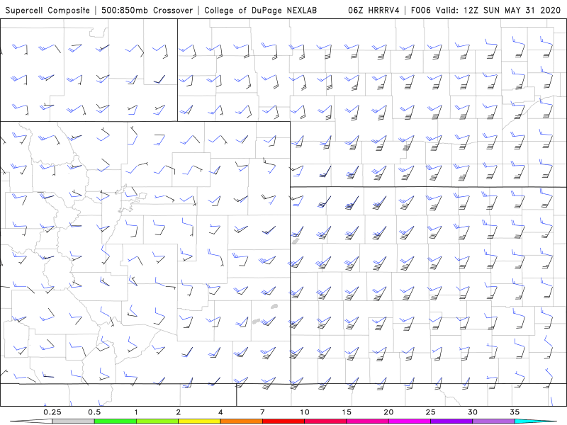Screen dimensions: 567x425
Task: Click the bright green color bar segment
Action: tap(116, 421)
